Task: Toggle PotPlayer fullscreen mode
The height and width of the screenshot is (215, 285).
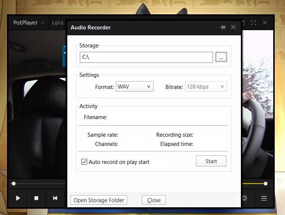Action: pos(253,23)
